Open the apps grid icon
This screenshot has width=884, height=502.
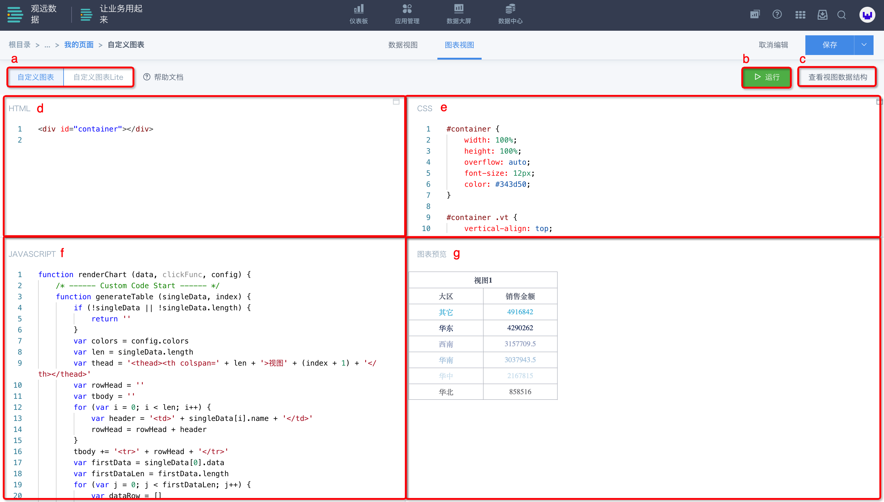800,15
